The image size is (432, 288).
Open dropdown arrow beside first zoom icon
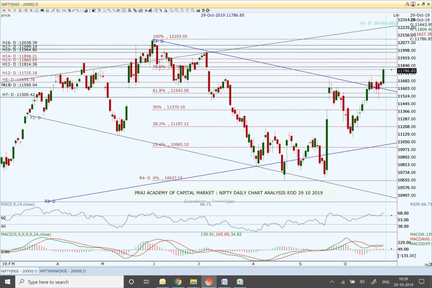click(173, 11)
